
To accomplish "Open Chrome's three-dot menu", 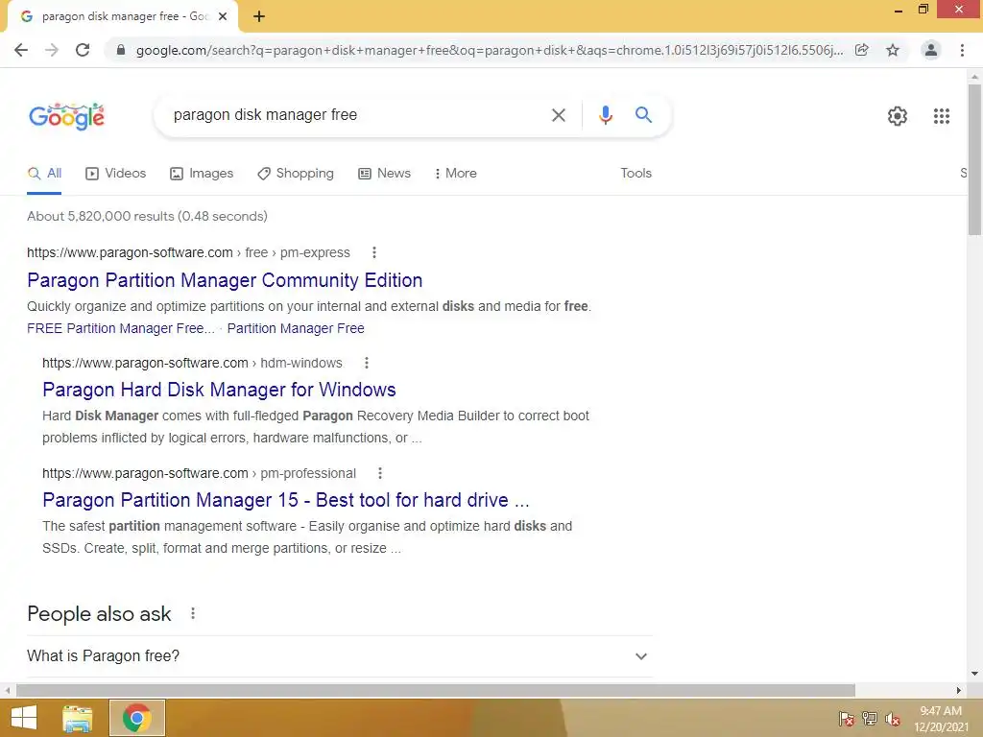I will 962,50.
